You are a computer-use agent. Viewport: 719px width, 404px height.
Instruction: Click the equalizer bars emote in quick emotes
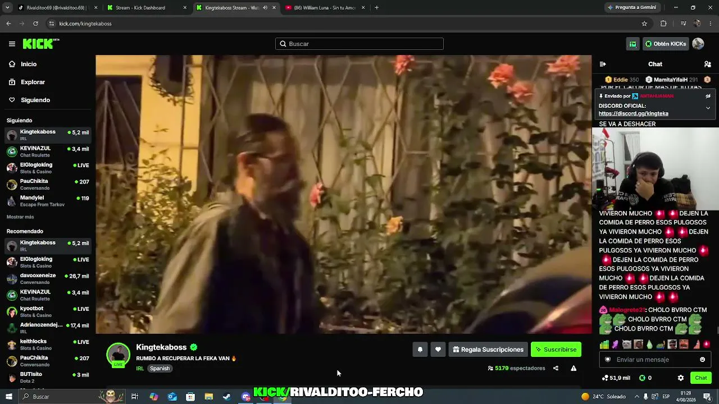pyautogui.click(x=604, y=345)
